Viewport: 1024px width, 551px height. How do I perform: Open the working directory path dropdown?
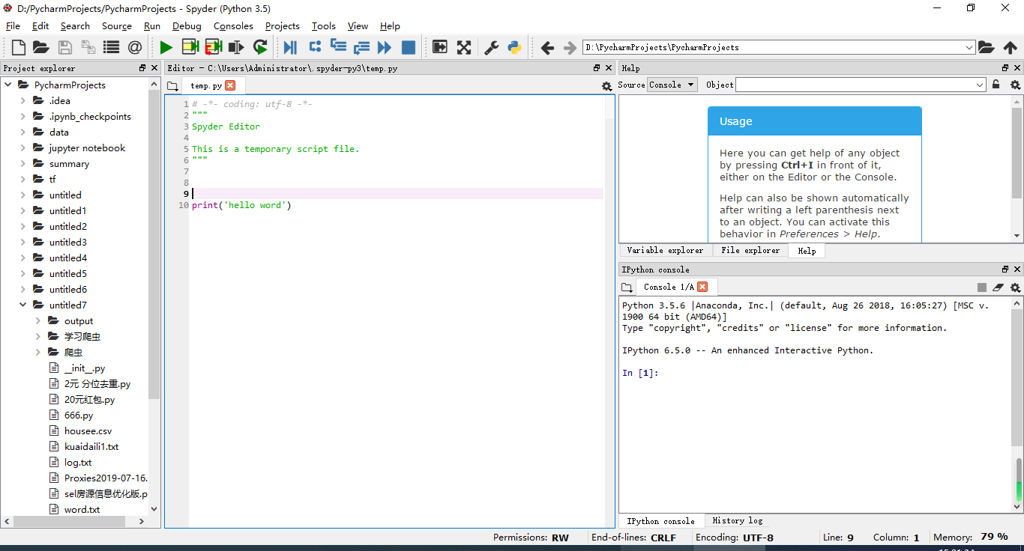click(x=969, y=47)
